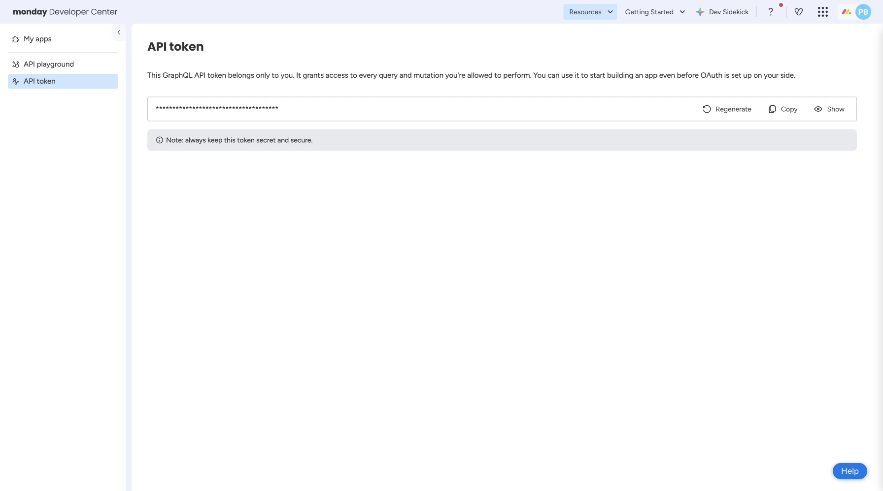Image resolution: width=883 pixels, height=491 pixels.
Task: Toggle token visibility with Show eye icon
Action: [x=818, y=109]
